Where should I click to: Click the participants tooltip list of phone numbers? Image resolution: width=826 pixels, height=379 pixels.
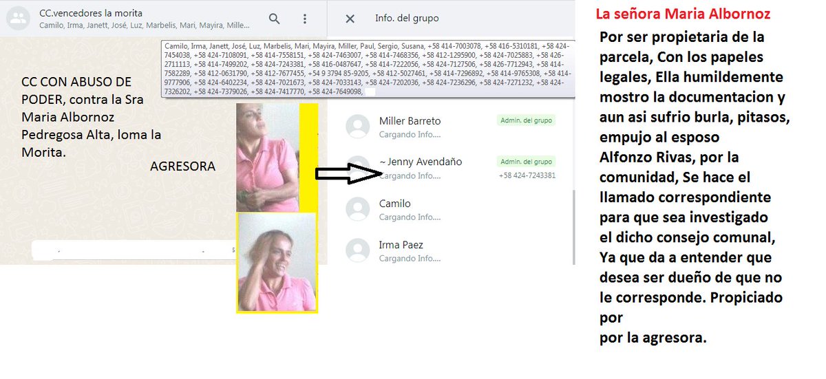click(x=368, y=69)
